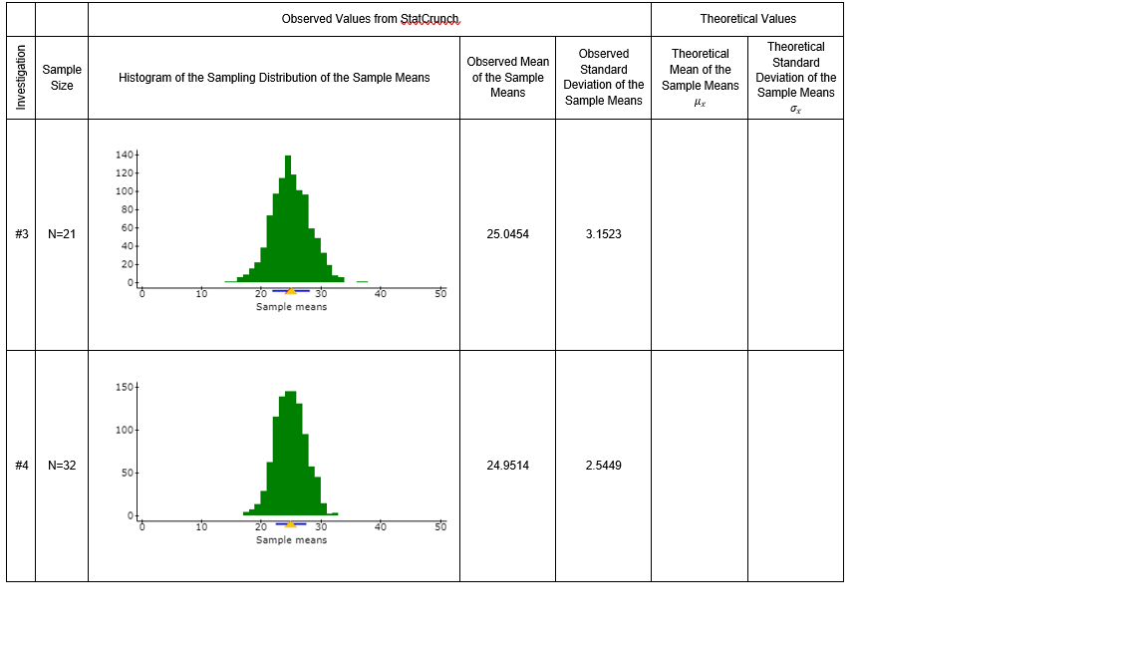Click the Theoretical Values header cell
The height and width of the screenshot is (646, 1148).
click(x=745, y=19)
